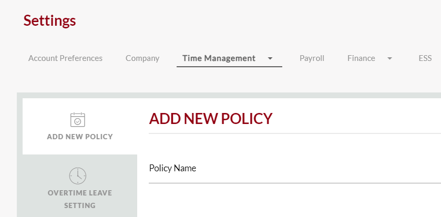Click the red Settings page title
Viewport: 441px width, 217px height.
[49, 20]
